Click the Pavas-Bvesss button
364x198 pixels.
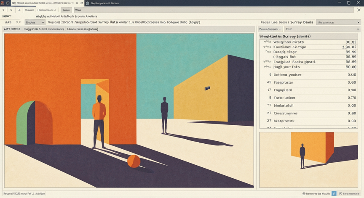(x=270, y=29)
